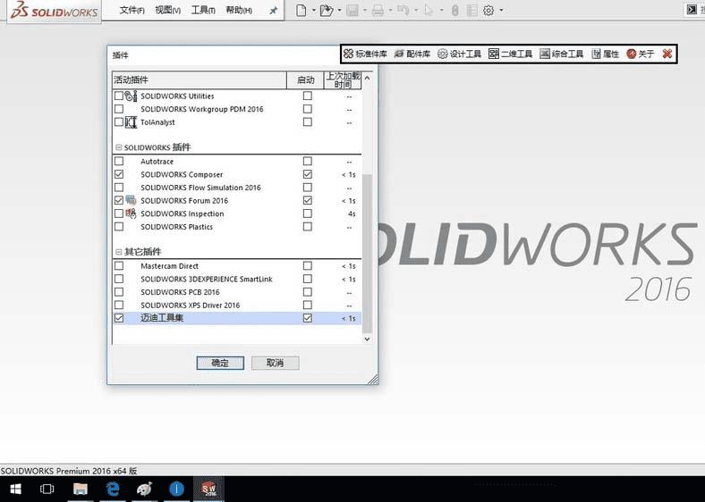Uncheck the 迈迪工具集 add-in

click(x=119, y=318)
